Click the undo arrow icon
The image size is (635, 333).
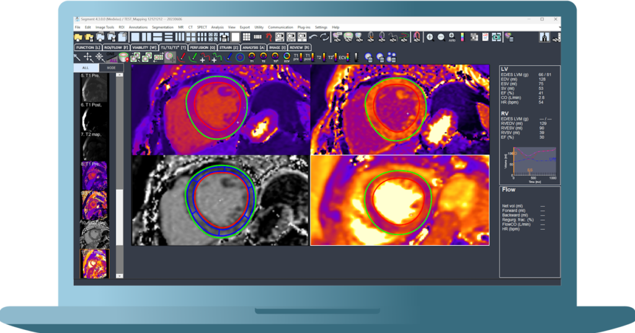(x=313, y=37)
